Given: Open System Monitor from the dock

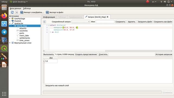Looking at the screenshot, I should coord(4,24).
